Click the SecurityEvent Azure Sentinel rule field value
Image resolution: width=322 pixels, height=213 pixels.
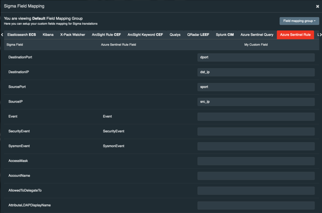[x=113, y=131]
